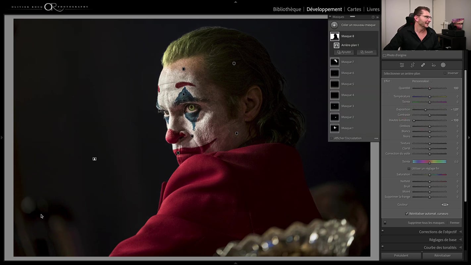Click the Soustr. subtract button

point(367,52)
